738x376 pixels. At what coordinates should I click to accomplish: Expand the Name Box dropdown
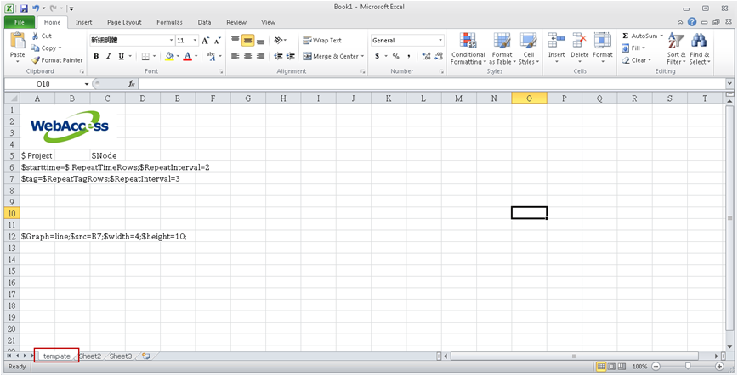(x=87, y=84)
